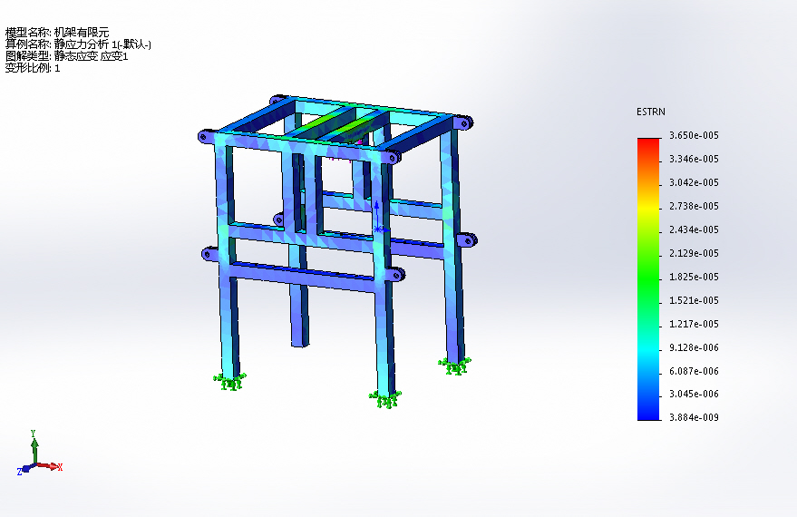Click the model name text 机架有限元

(82, 33)
